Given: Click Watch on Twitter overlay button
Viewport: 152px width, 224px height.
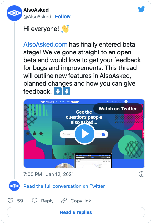Looking at the screenshot, I should coord(118,109).
